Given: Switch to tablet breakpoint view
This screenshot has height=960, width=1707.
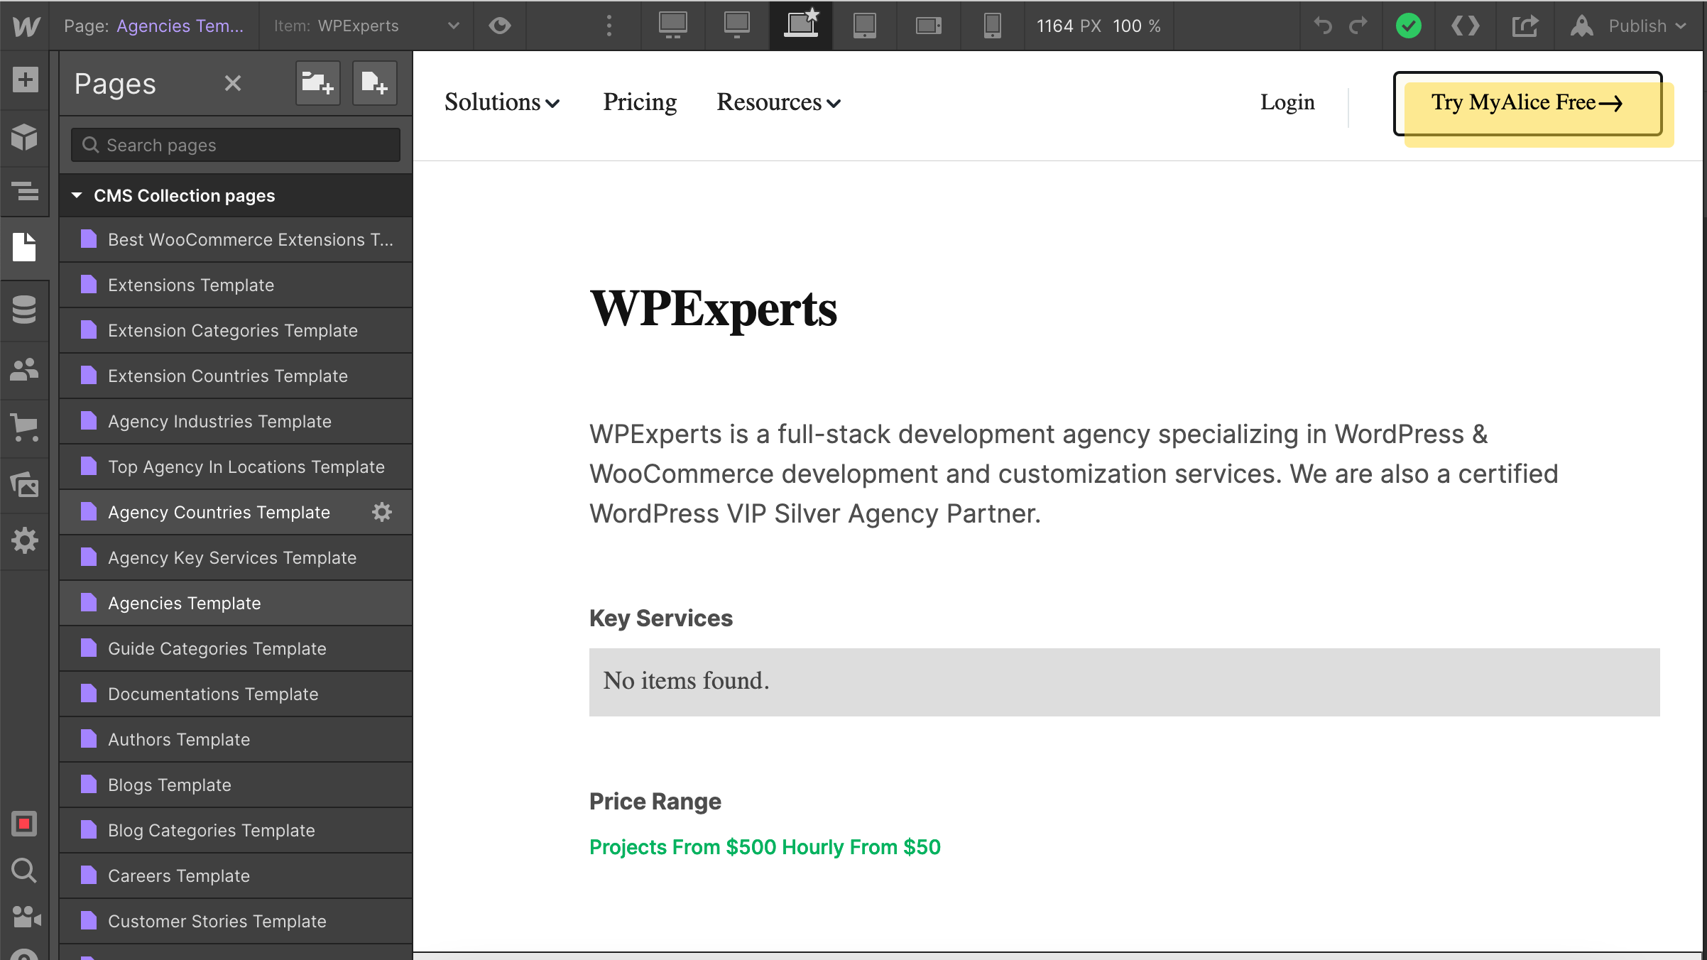Looking at the screenshot, I should [x=864, y=26].
